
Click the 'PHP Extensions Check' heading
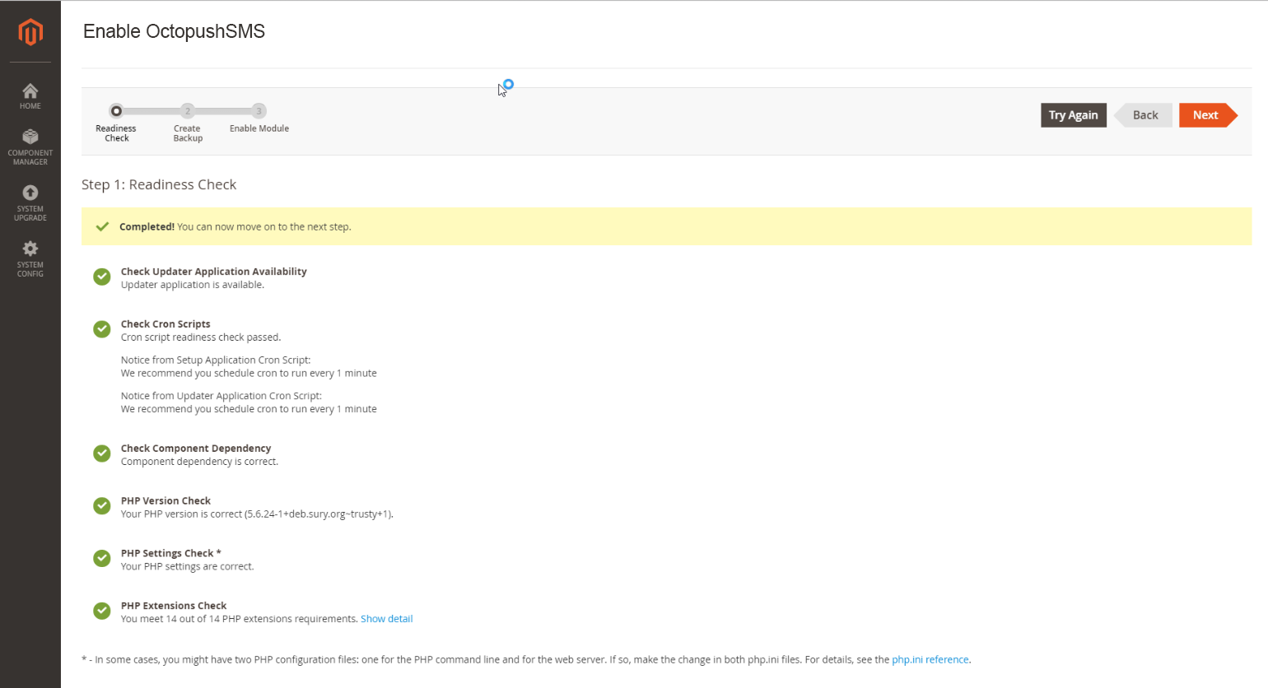(174, 606)
